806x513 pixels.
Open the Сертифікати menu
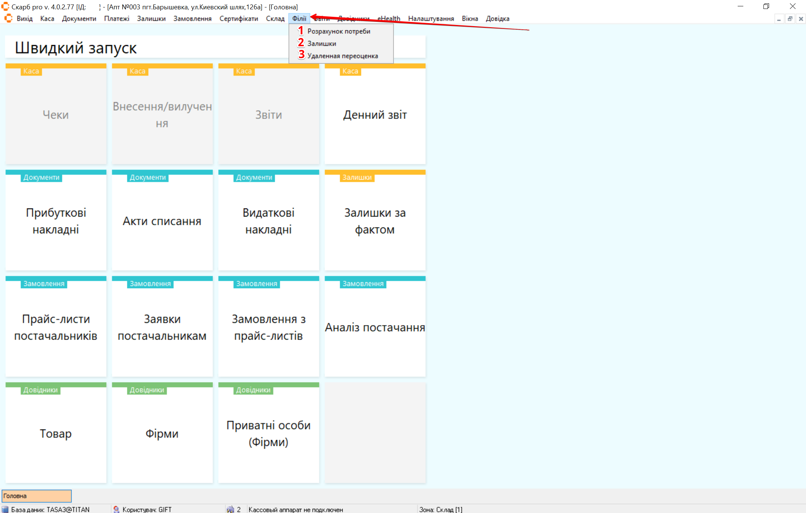click(x=239, y=19)
